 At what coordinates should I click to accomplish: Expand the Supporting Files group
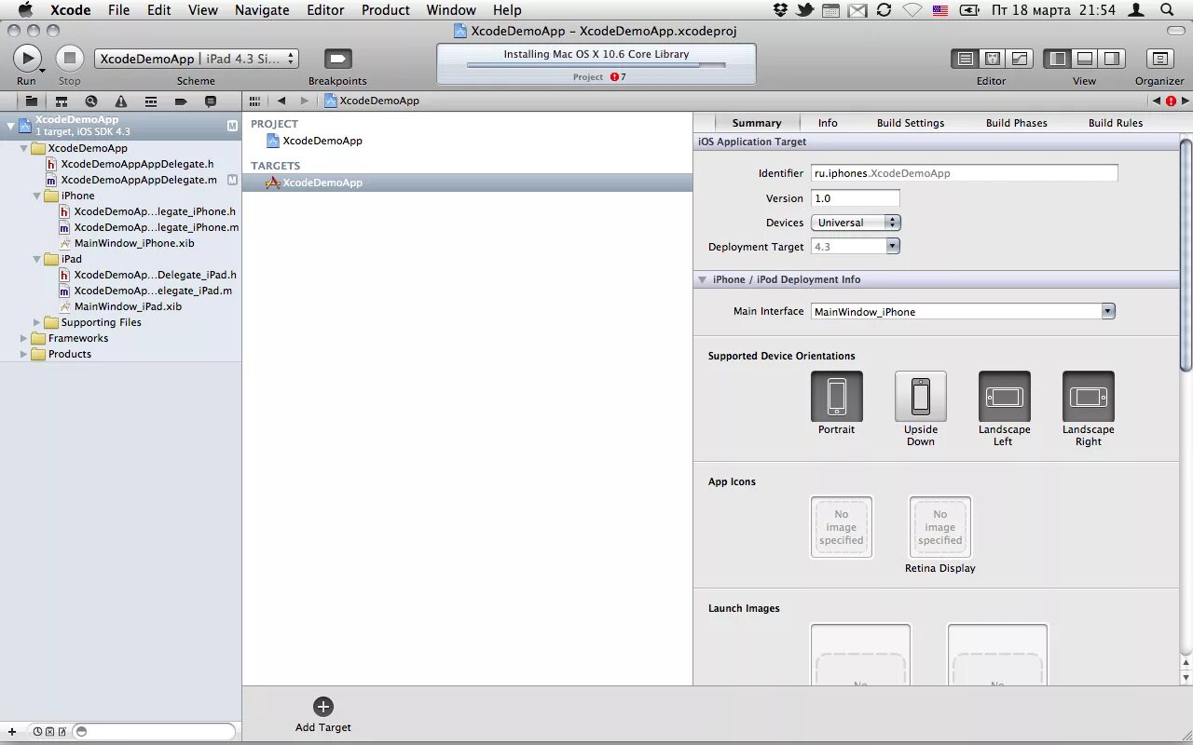click(37, 322)
